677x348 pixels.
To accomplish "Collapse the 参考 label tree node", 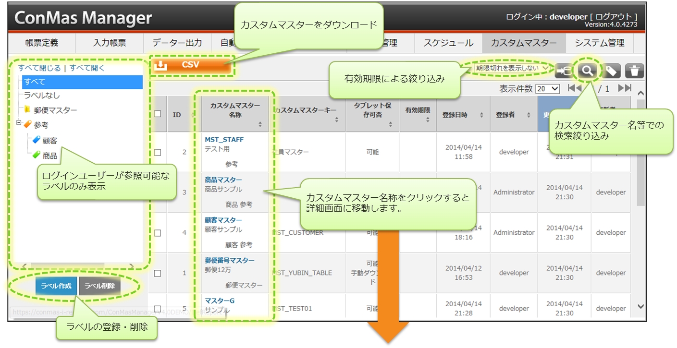I will (19, 123).
